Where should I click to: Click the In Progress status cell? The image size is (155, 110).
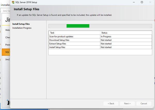point(126,36)
